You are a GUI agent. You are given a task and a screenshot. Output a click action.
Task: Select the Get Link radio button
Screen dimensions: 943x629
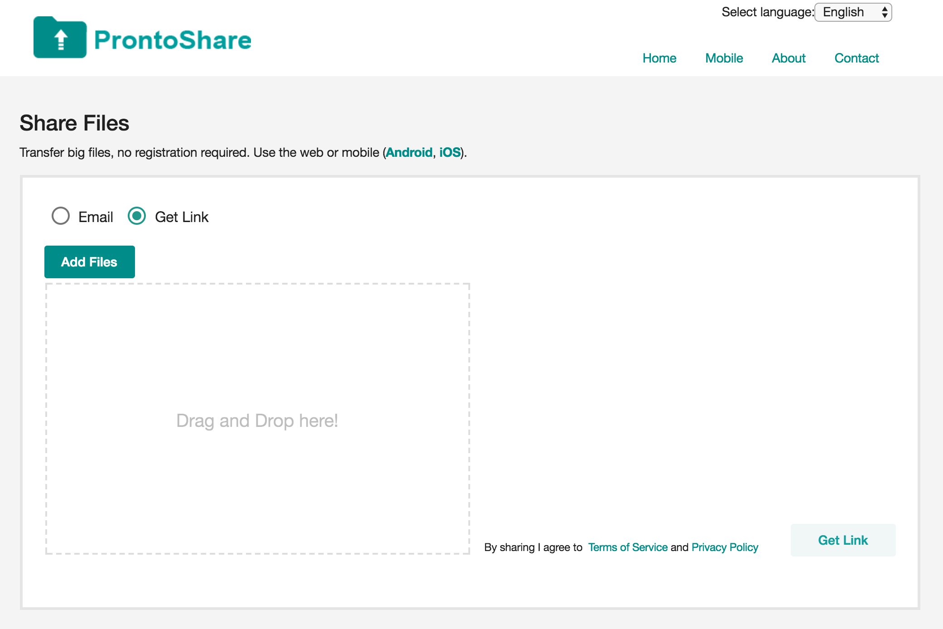point(137,217)
